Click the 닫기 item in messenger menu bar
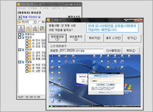This screenshot has height=112, width=153. tap(65, 8)
